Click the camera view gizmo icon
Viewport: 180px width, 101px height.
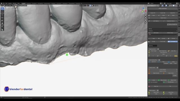pyautogui.click(x=145, y=20)
